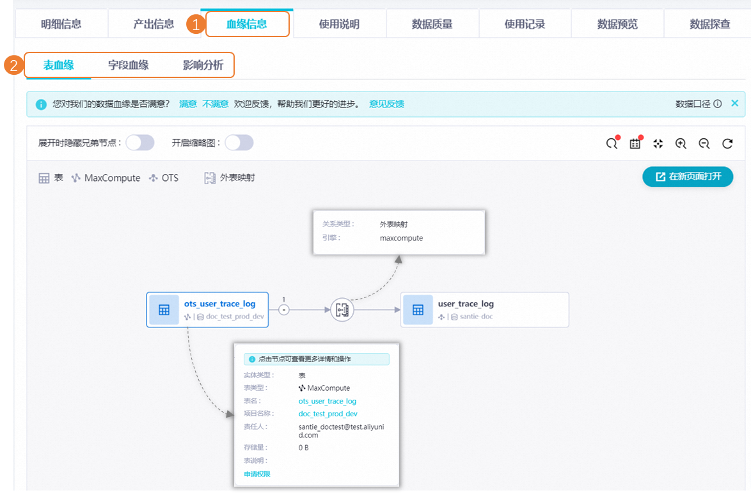
Task: Click the 数据口径 info icon
Action: coord(718,104)
